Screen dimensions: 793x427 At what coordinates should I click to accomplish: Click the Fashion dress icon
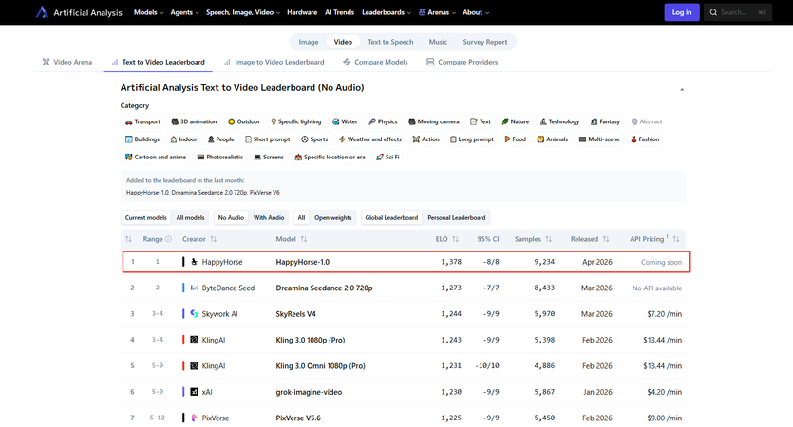(x=633, y=139)
